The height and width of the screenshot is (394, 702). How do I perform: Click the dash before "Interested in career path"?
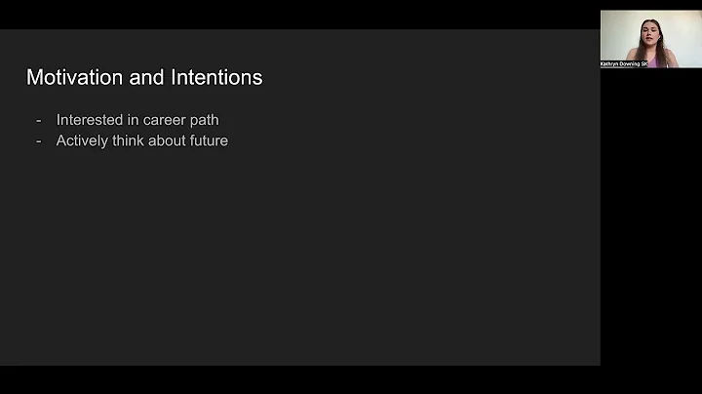click(x=38, y=120)
